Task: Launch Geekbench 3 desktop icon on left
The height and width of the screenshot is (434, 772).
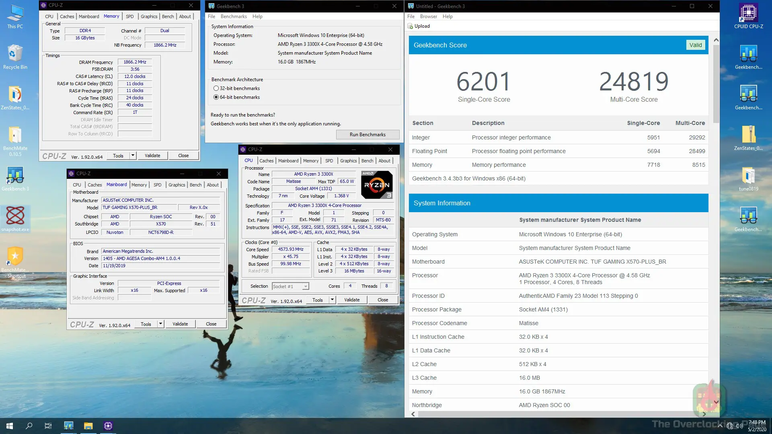Action: tap(15, 179)
